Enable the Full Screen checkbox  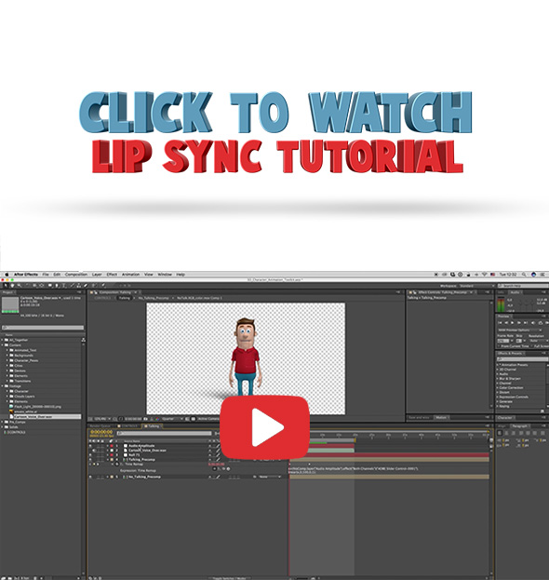pyautogui.click(x=531, y=346)
